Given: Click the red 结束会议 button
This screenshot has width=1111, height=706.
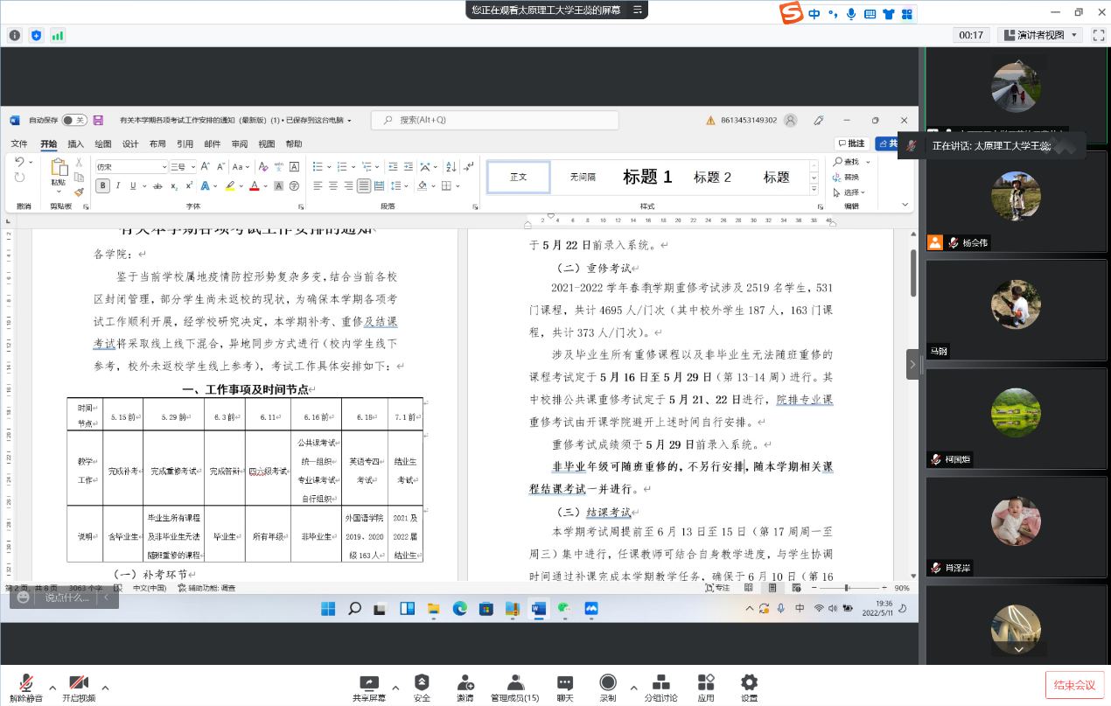Looking at the screenshot, I should click(x=1073, y=685).
